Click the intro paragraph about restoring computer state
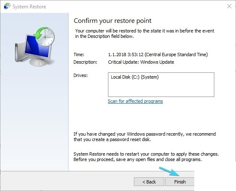The width and height of the screenshot is (236, 191). click(x=145, y=33)
